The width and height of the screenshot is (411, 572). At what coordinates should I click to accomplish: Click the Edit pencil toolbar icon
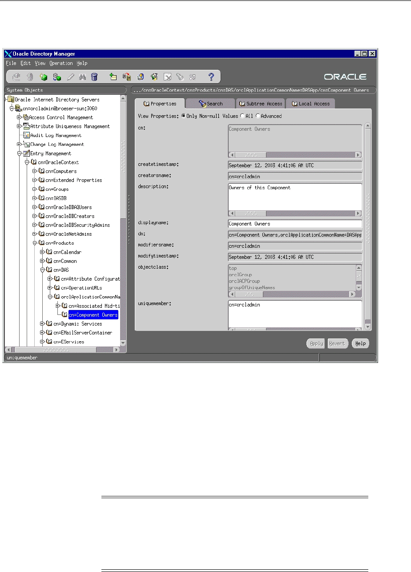(x=70, y=77)
